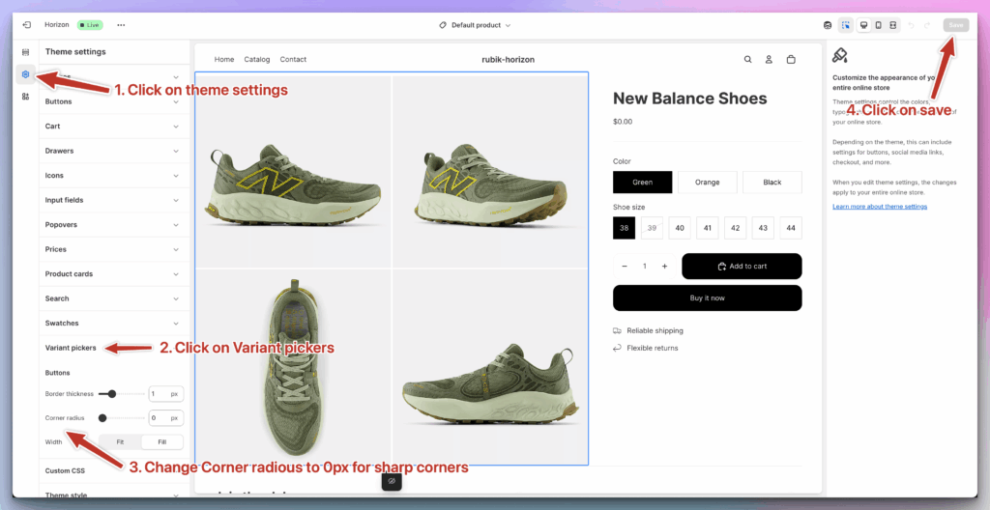Expand the Drawers settings group

click(114, 151)
